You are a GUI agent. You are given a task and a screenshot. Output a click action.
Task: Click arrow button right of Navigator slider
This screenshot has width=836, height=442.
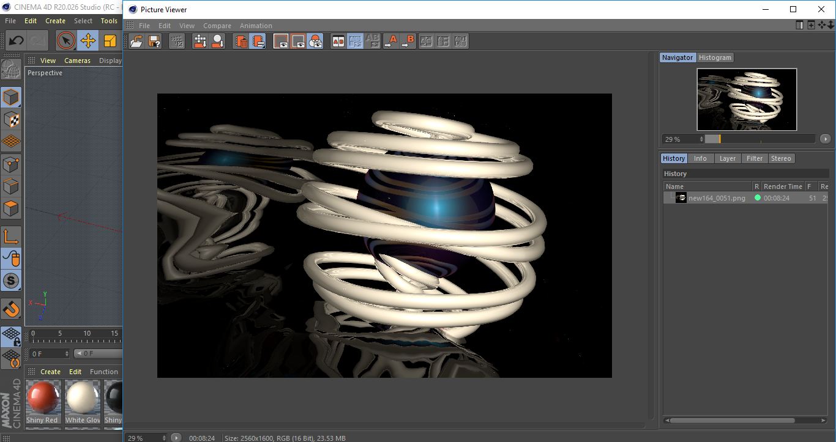pos(825,139)
